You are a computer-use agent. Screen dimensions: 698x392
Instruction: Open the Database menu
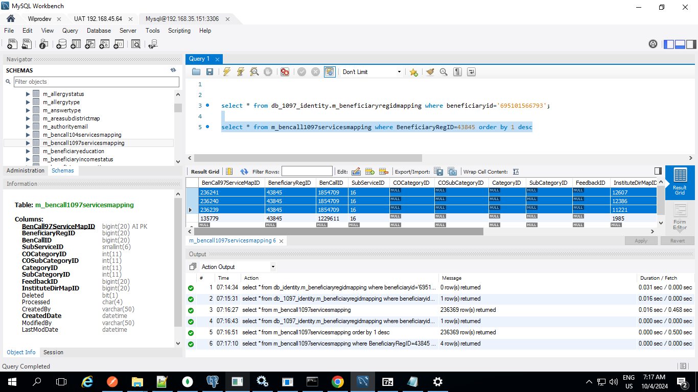(x=99, y=31)
